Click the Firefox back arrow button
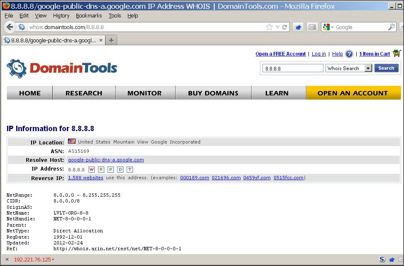 [x=10, y=27]
